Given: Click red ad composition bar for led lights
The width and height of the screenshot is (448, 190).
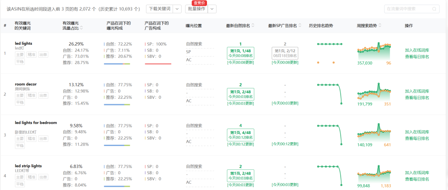Looking at the screenshot, I should [158, 64].
